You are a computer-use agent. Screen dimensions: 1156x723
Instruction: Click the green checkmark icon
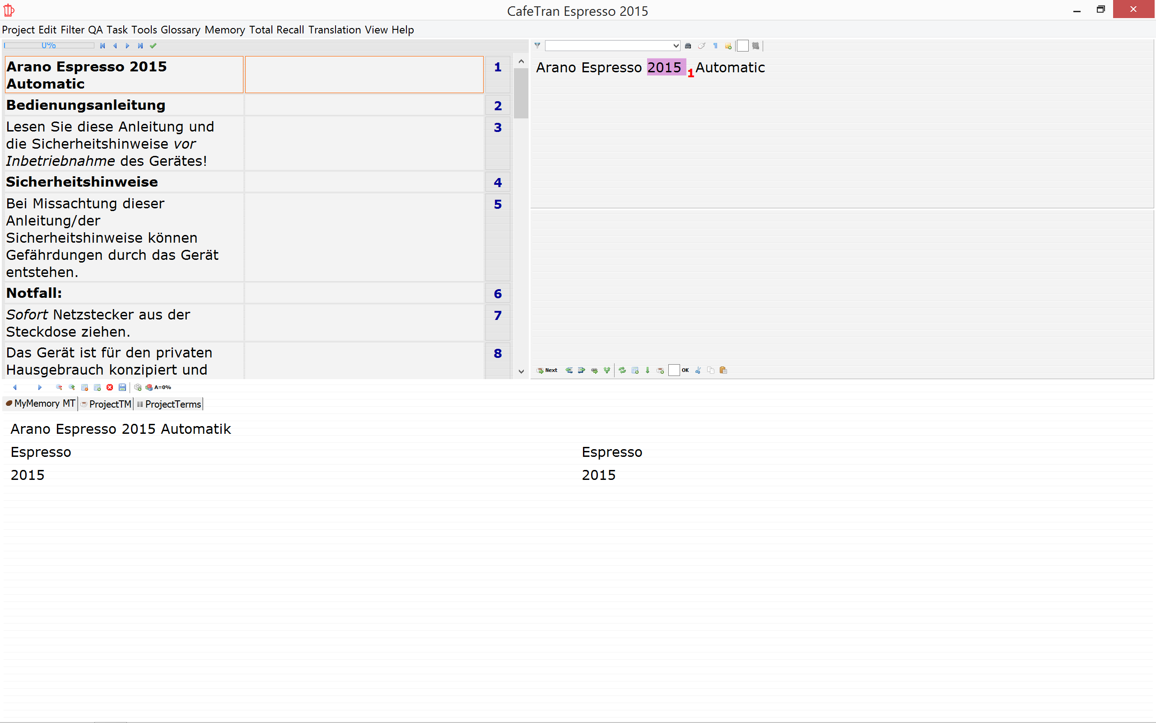(x=154, y=46)
